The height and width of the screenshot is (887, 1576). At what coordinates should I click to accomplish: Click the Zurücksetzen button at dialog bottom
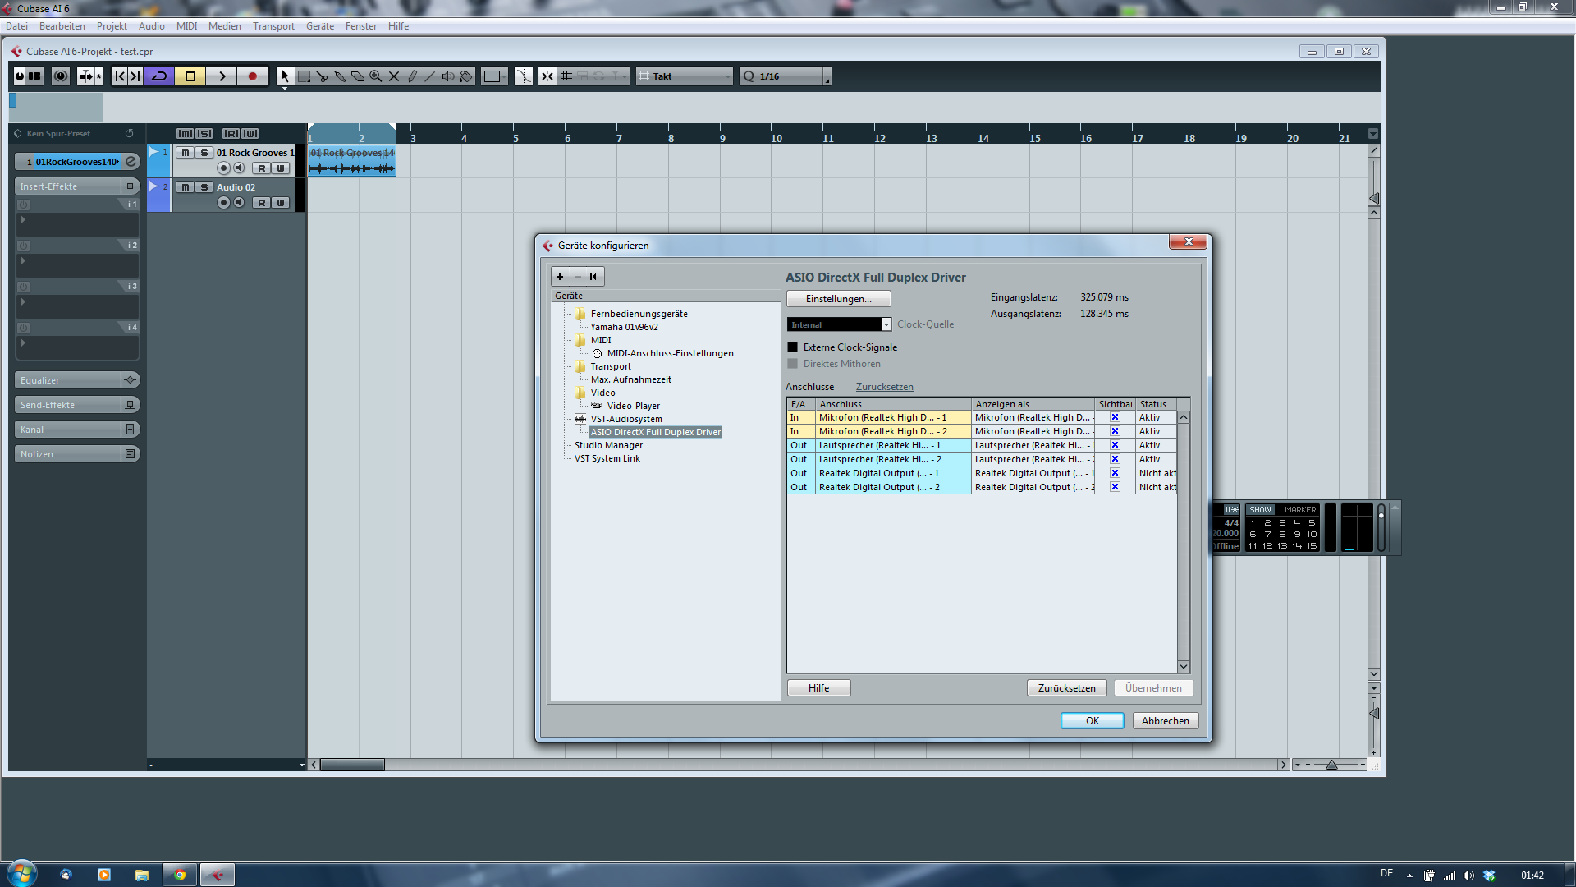(x=1066, y=688)
